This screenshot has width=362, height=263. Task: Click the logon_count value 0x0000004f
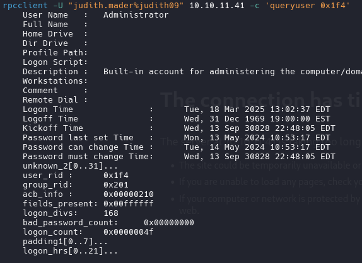point(129,232)
